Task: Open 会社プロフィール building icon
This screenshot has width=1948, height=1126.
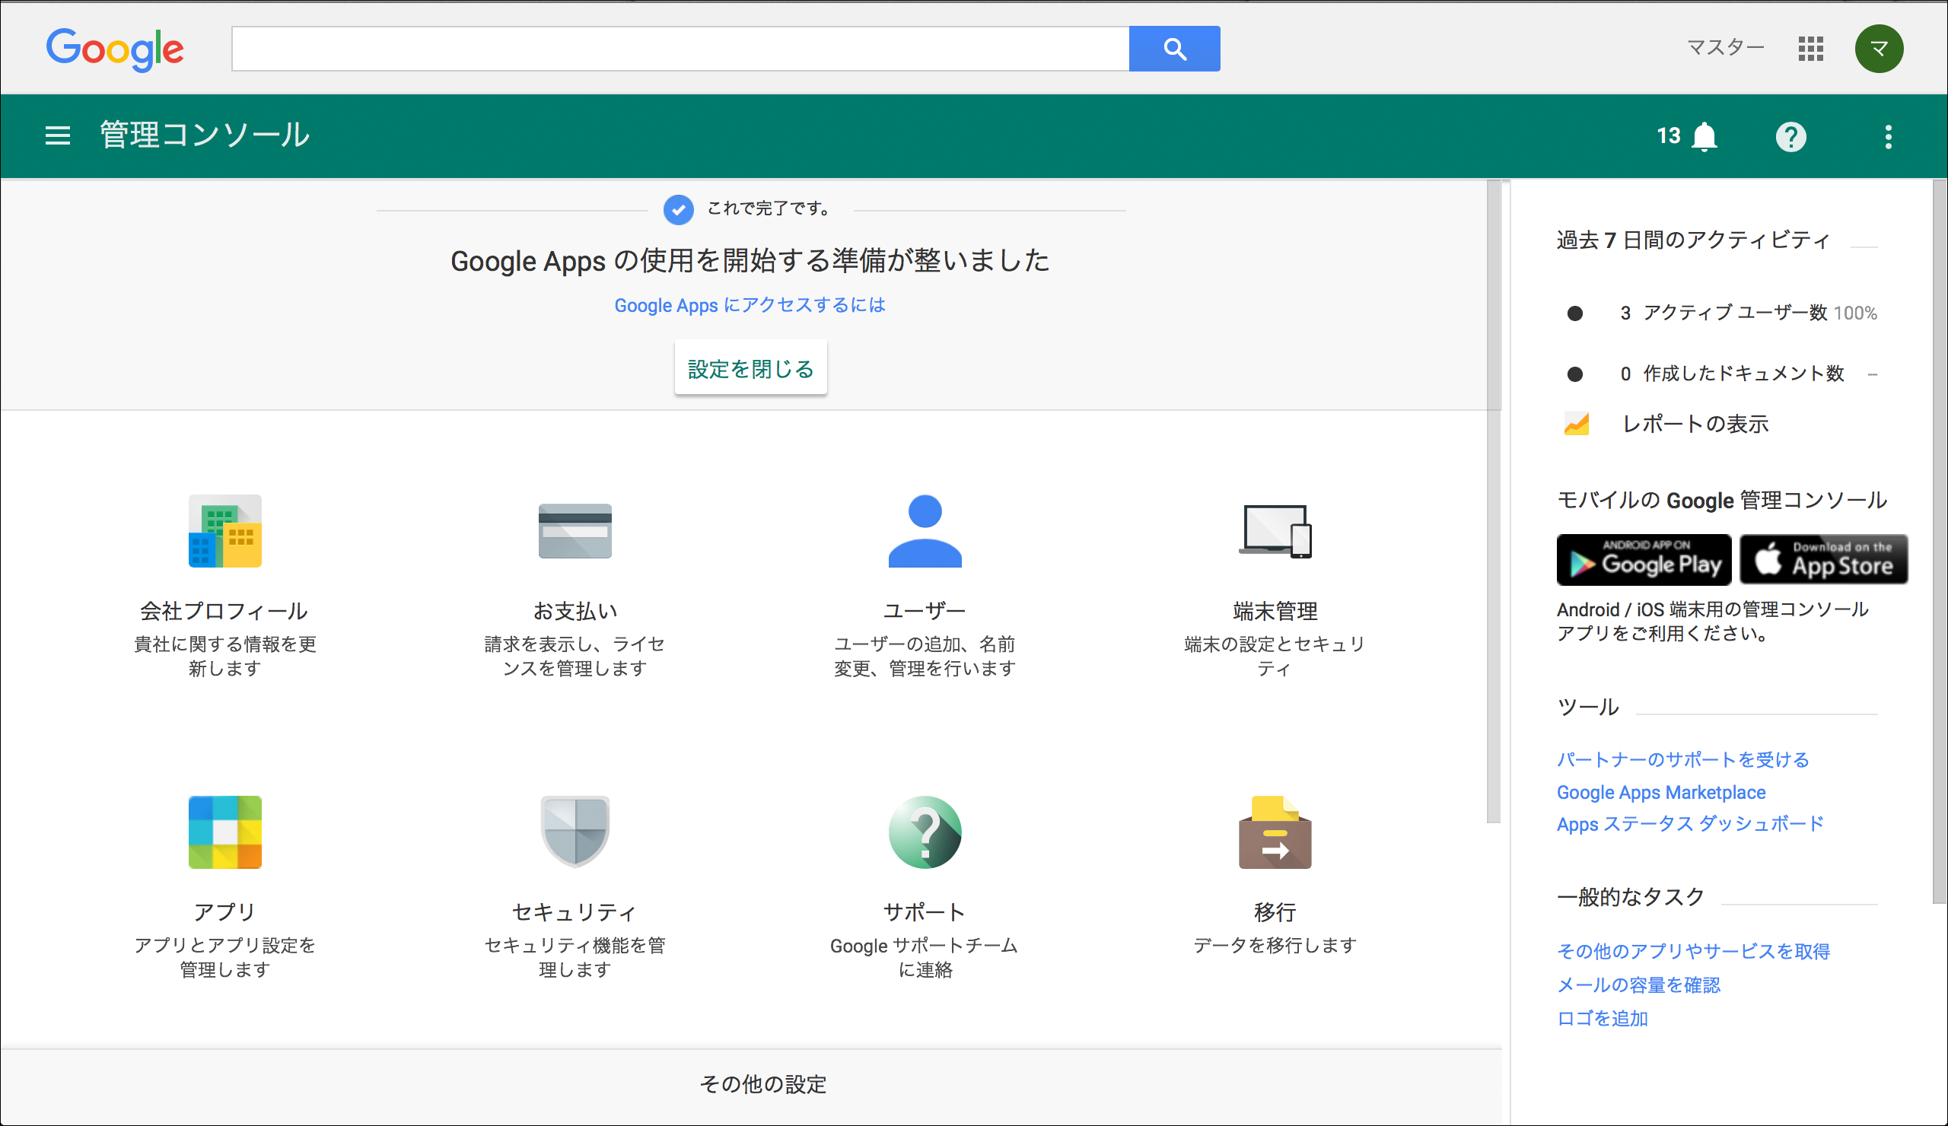Action: pos(225,531)
